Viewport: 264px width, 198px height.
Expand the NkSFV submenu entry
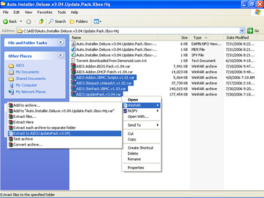(142, 111)
